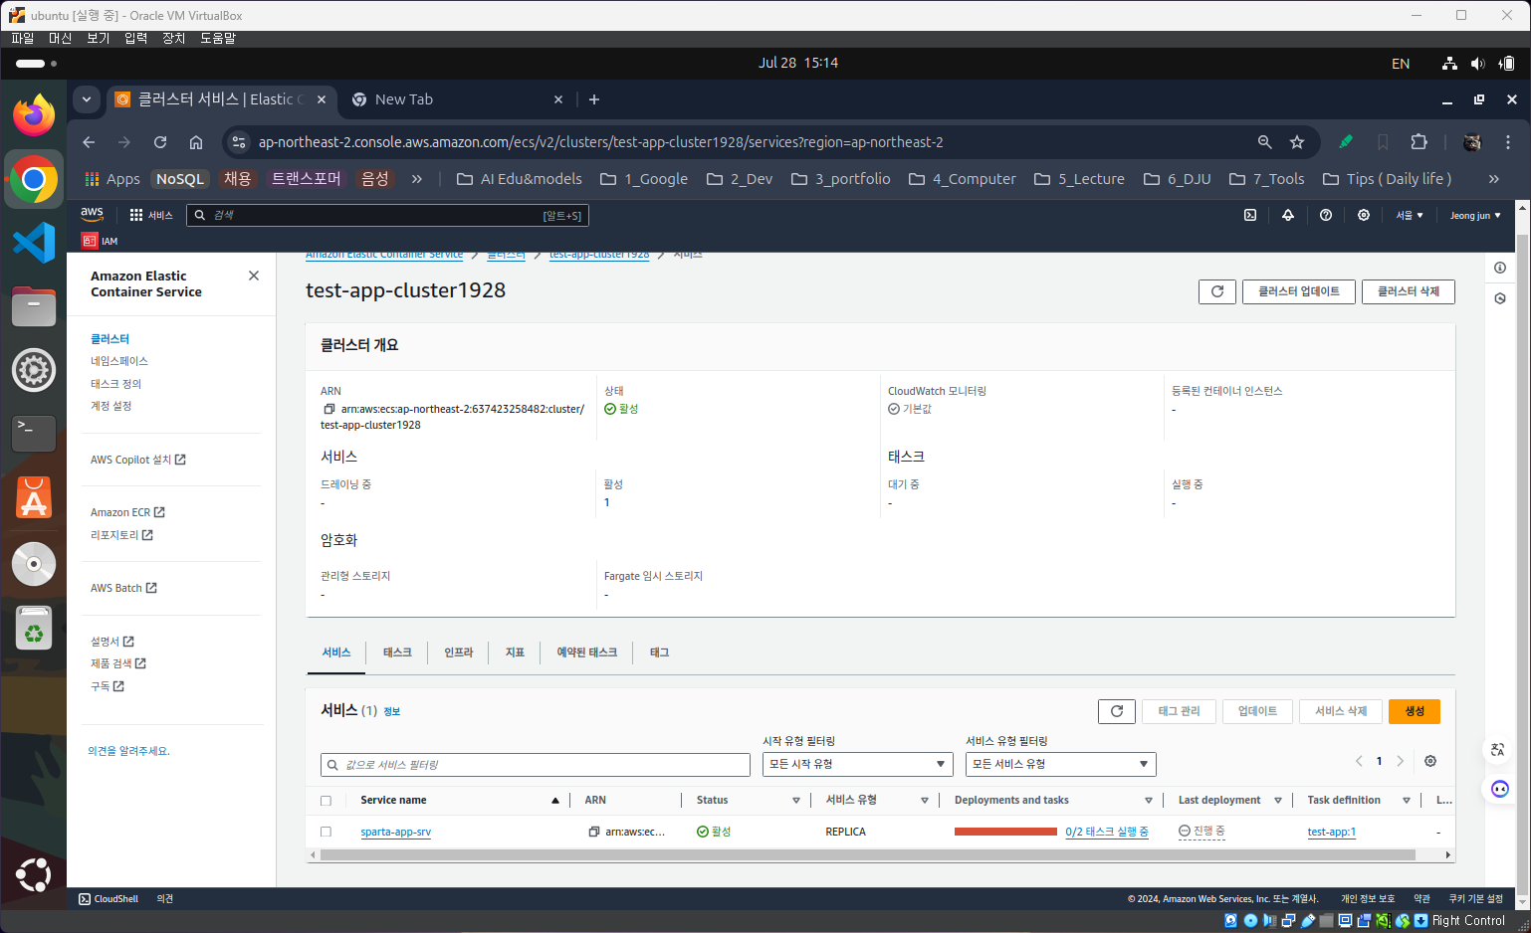
Task: Open the sparta-app-srv service link
Action: (x=396, y=832)
